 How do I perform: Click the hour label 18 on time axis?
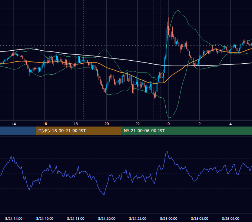click(76, 124)
